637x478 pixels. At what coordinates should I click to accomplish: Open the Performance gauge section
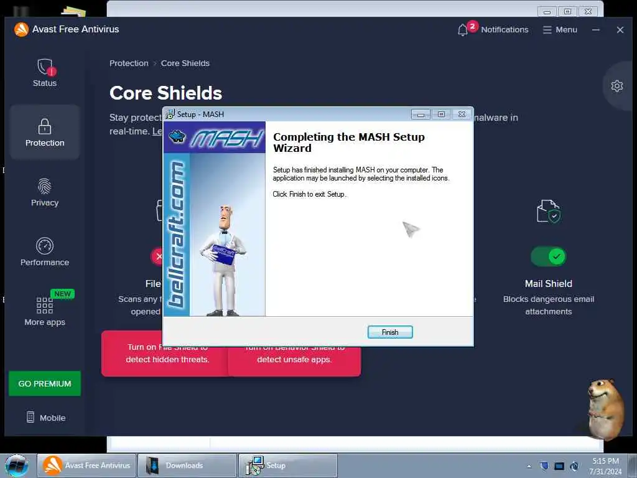(x=45, y=252)
